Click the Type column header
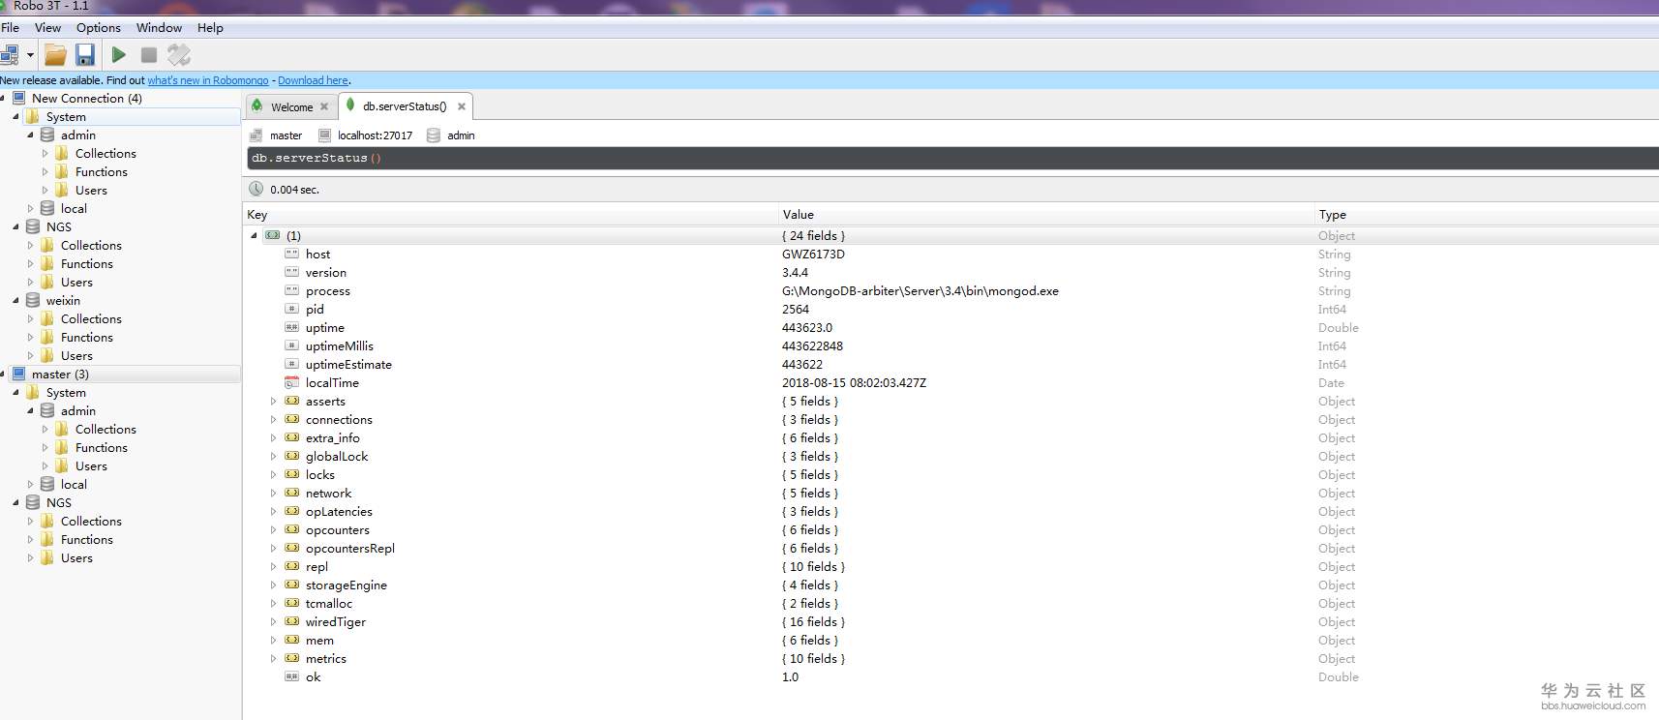Viewport: 1659px width, 720px height. (x=1487, y=214)
